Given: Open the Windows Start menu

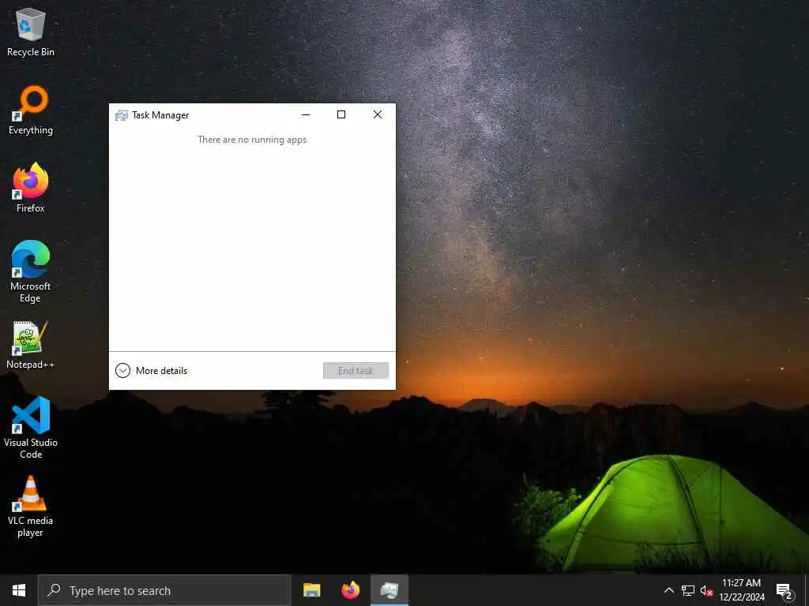Looking at the screenshot, I should [x=19, y=590].
